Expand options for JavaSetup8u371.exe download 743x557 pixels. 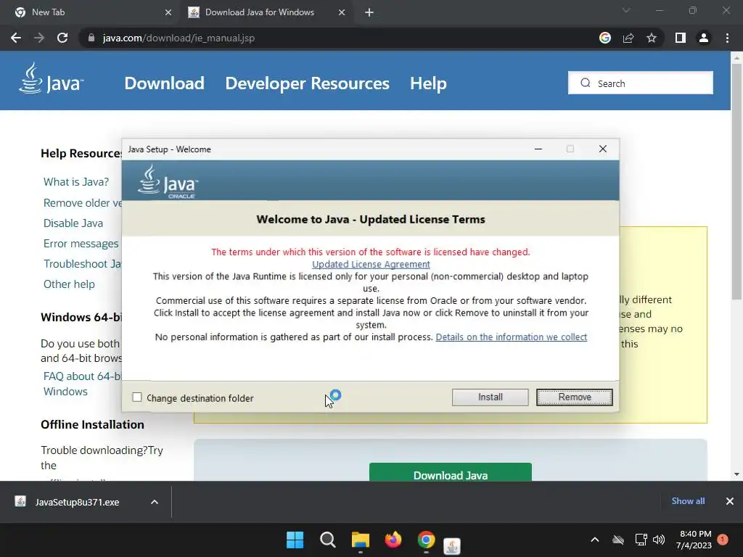pyautogui.click(x=155, y=502)
